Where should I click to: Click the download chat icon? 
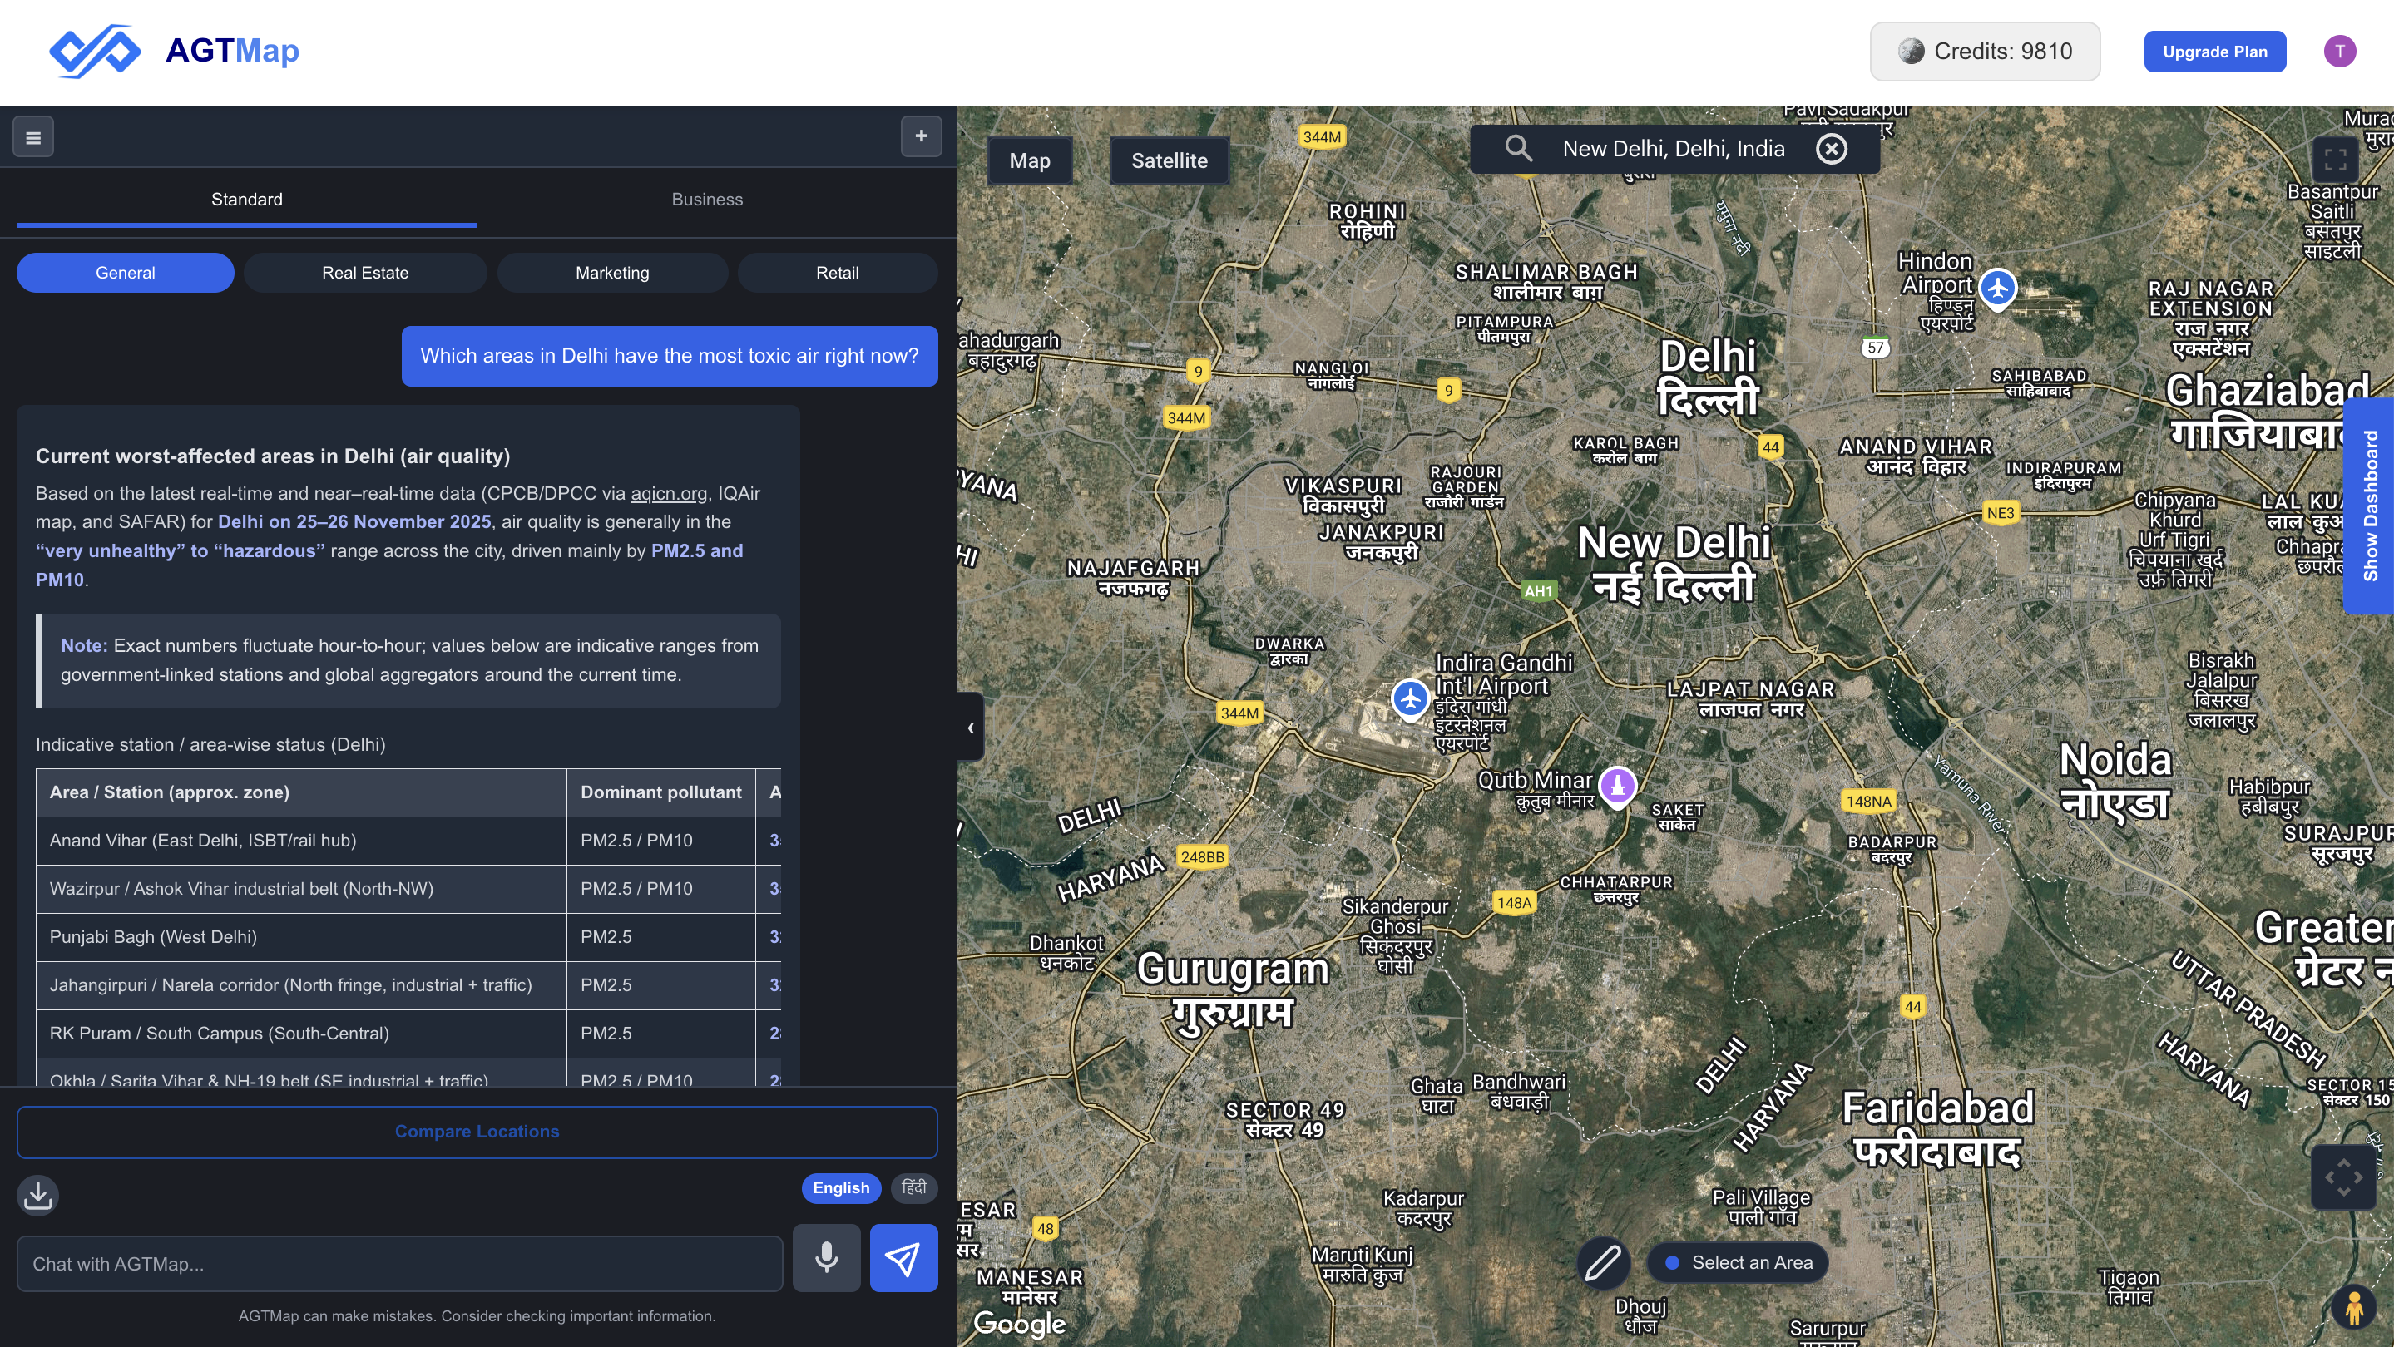pyautogui.click(x=38, y=1195)
